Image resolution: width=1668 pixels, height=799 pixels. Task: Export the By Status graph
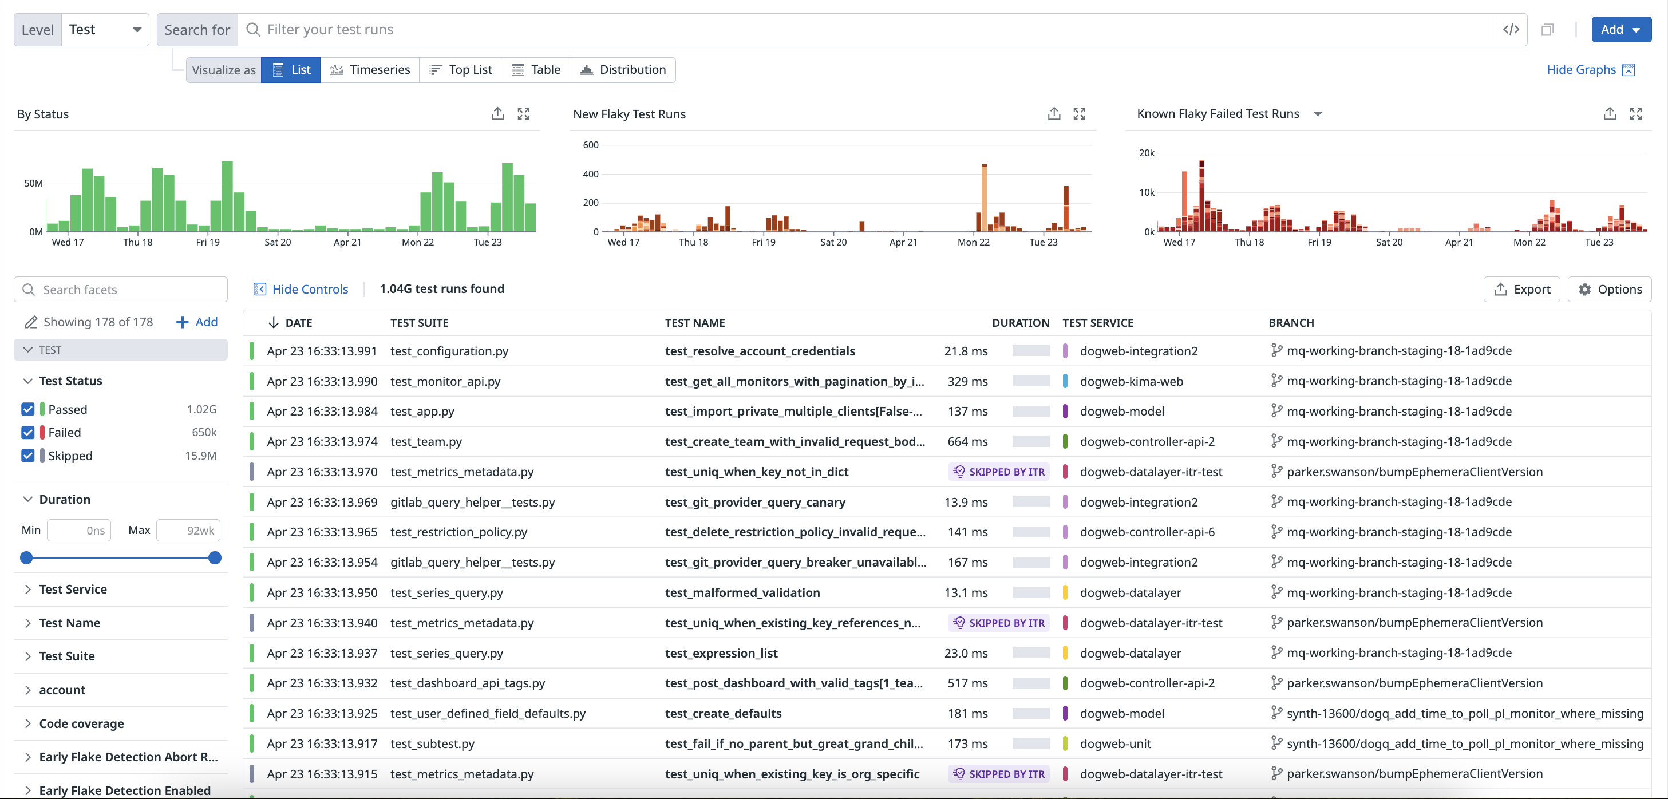[497, 114]
